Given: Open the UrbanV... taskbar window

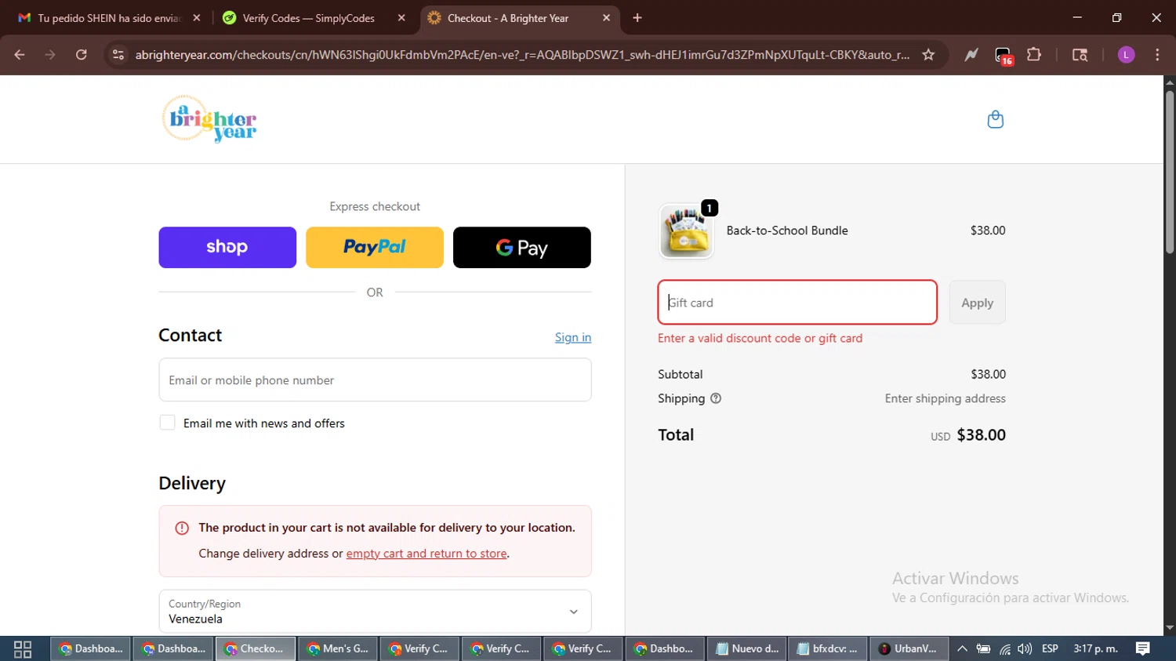Looking at the screenshot, I should coord(909,648).
